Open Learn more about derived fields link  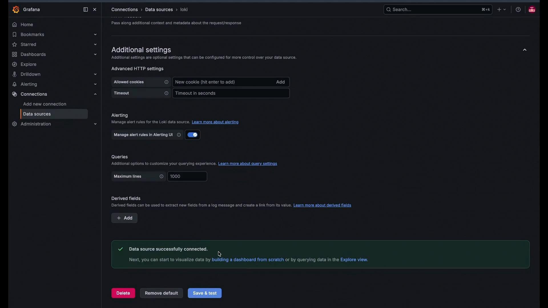point(322,206)
